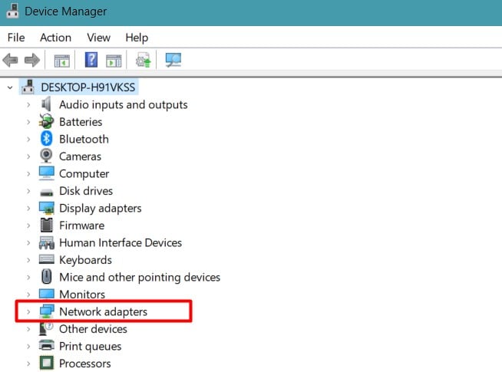Click the Show/Hide Action Pane toolbar icon
Screen dimensions: 502x372
pyautogui.click(x=114, y=61)
